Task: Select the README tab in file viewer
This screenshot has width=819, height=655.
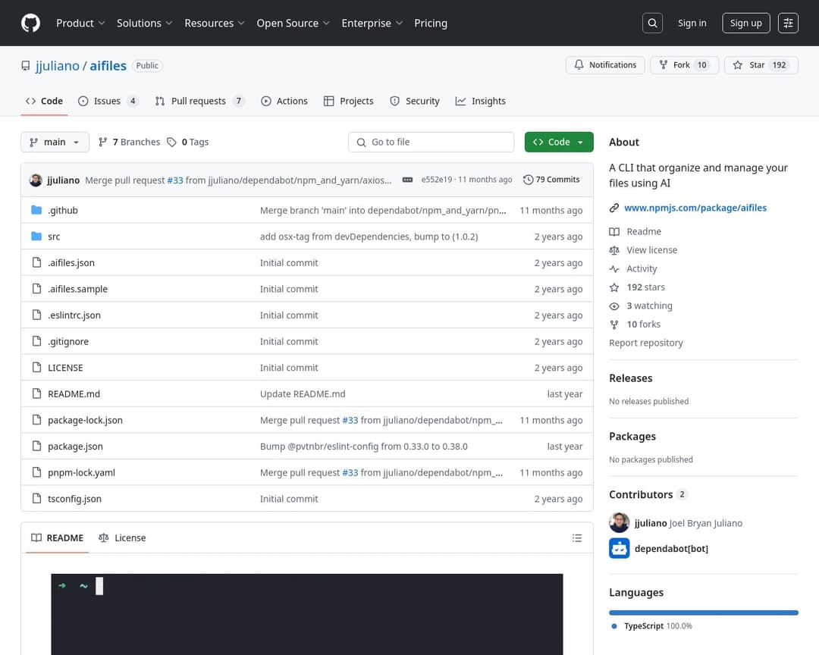Action: [x=58, y=538]
